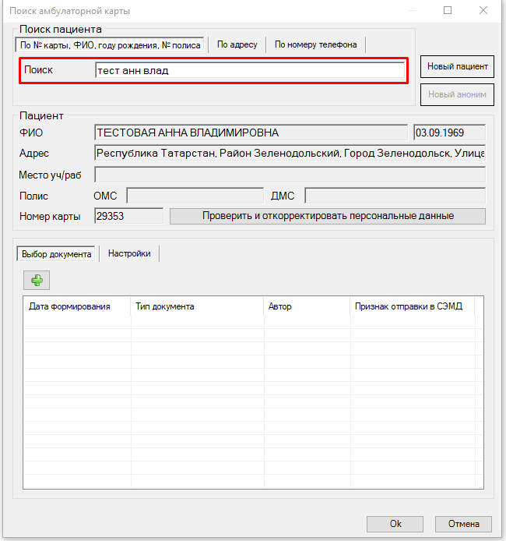Click the 'Адрес' field
Viewport: 506px width, 541px height.
tap(289, 154)
